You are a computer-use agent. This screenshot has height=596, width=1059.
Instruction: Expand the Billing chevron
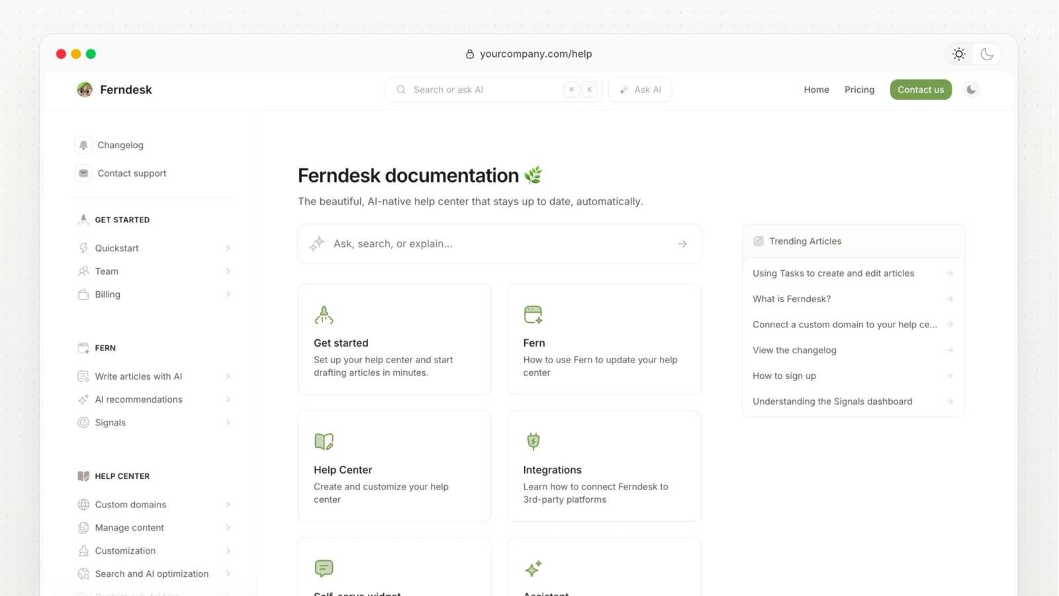pyautogui.click(x=228, y=294)
